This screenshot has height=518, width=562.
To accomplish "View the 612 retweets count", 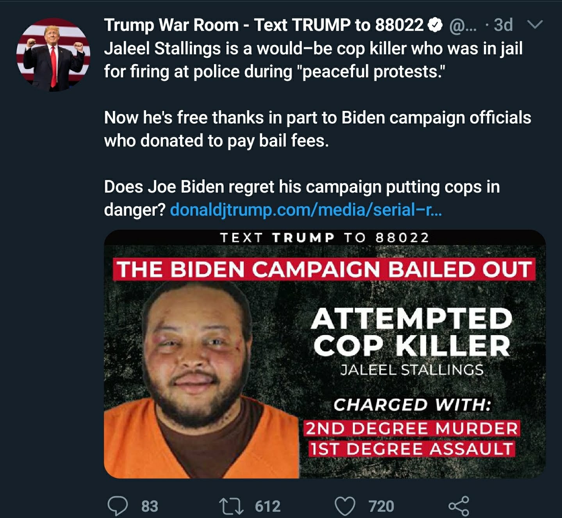I will click(x=268, y=506).
